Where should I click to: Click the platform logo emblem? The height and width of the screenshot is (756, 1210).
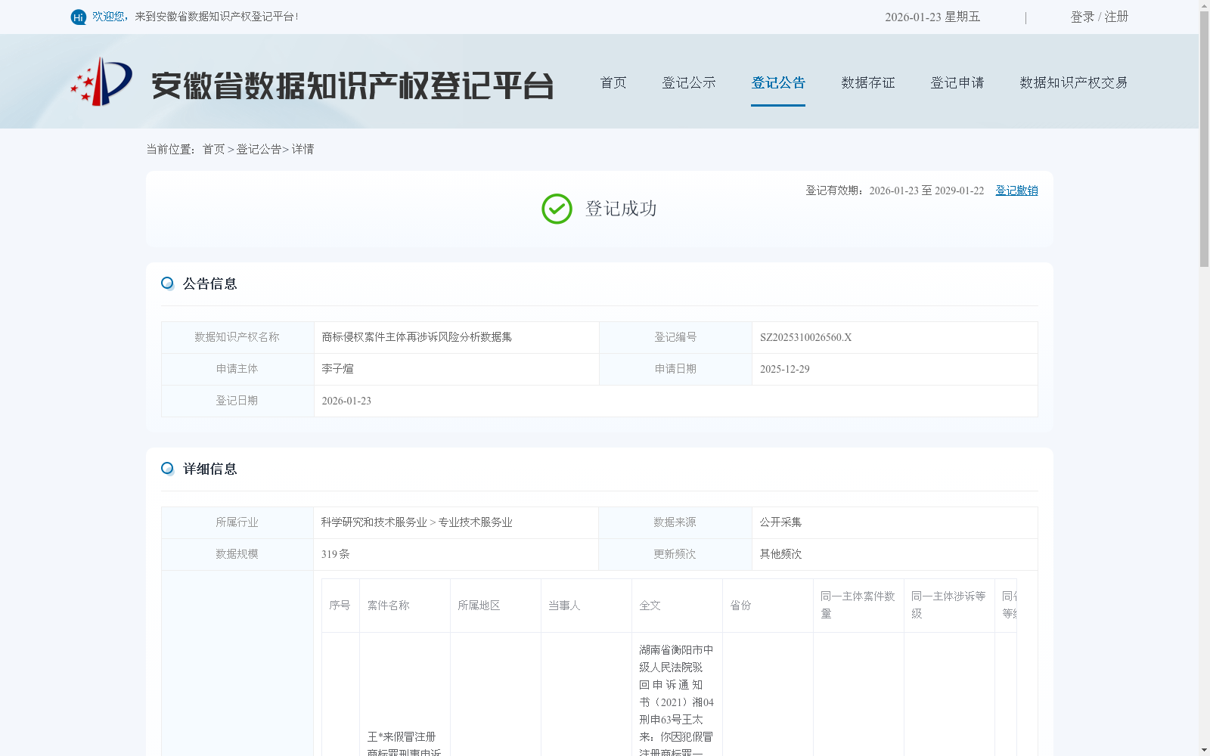[x=101, y=82]
